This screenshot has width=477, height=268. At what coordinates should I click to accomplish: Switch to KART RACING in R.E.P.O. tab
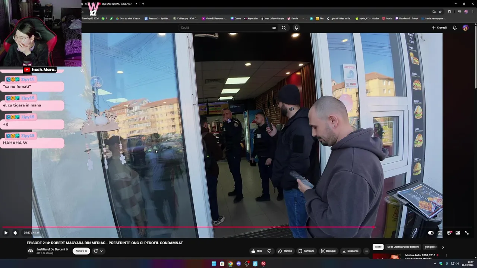[118, 4]
